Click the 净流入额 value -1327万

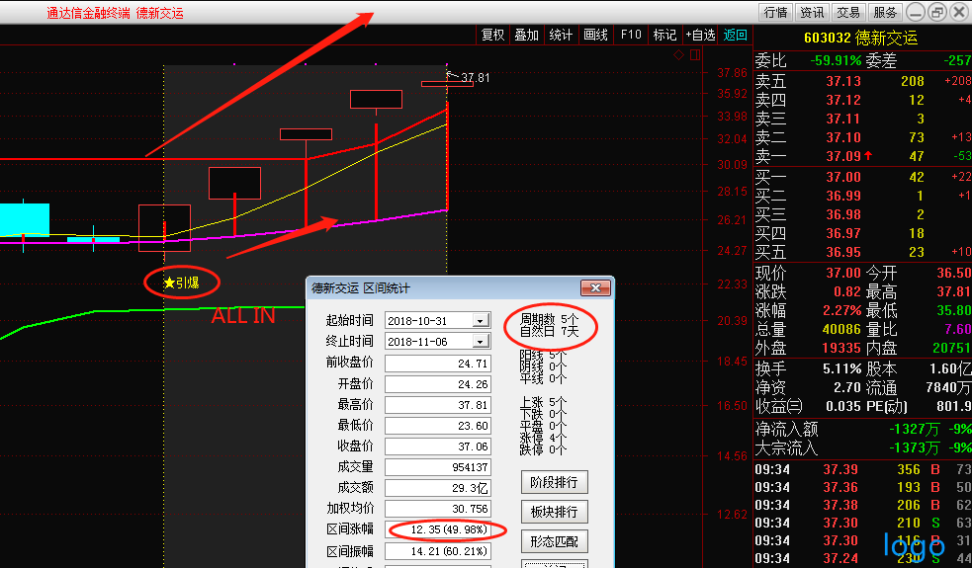915,429
